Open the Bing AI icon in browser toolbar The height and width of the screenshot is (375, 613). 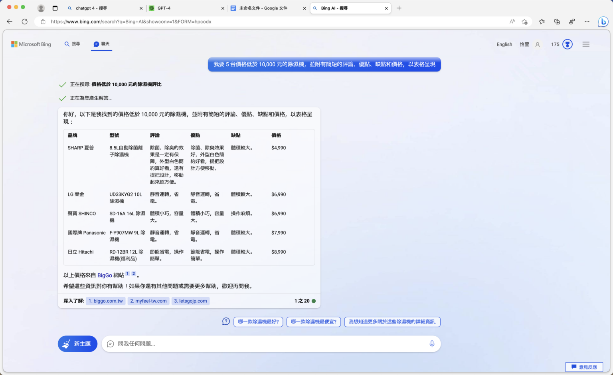pyautogui.click(x=603, y=22)
